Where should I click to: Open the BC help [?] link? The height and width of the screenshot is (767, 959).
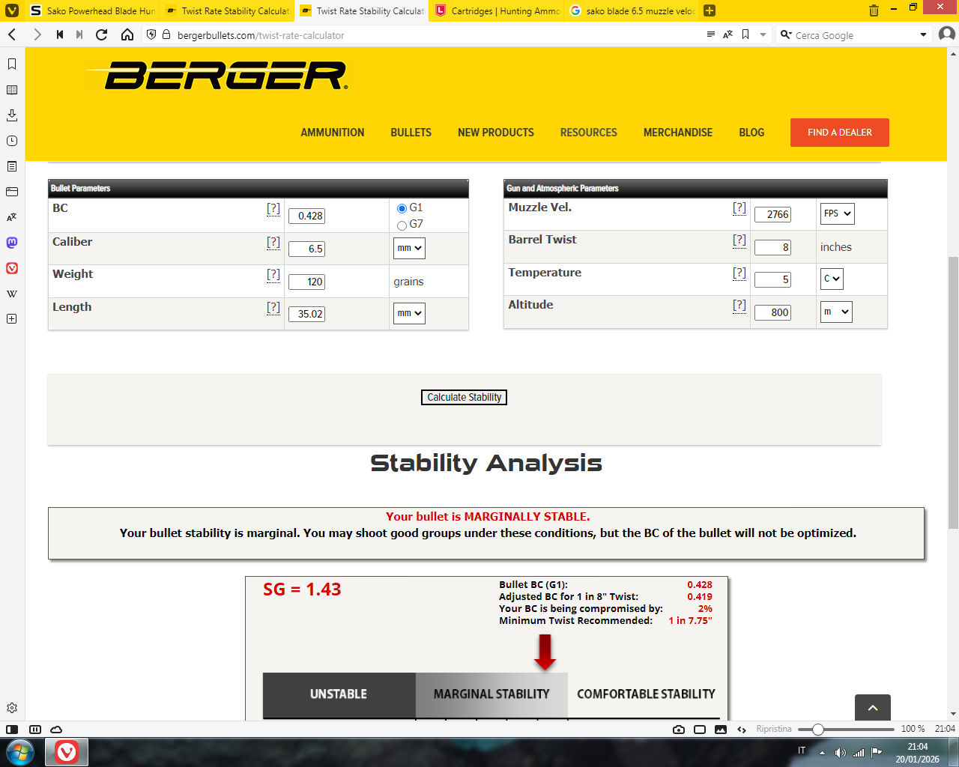(273, 209)
